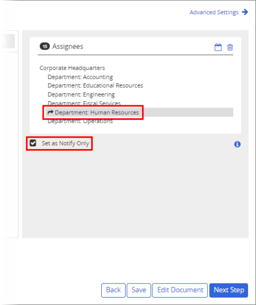This screenshot has width=256, height=305.
Task: Select Department: Fiscal Services
Action: 84,103
